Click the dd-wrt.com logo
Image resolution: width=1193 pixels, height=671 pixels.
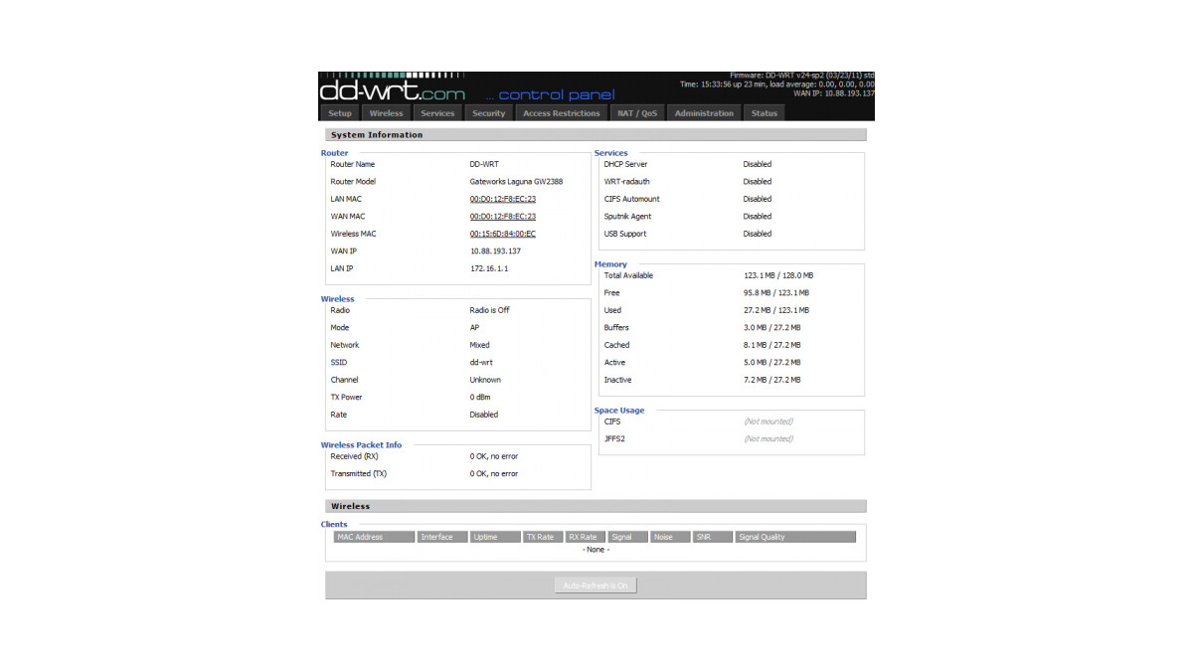(394, 92)
